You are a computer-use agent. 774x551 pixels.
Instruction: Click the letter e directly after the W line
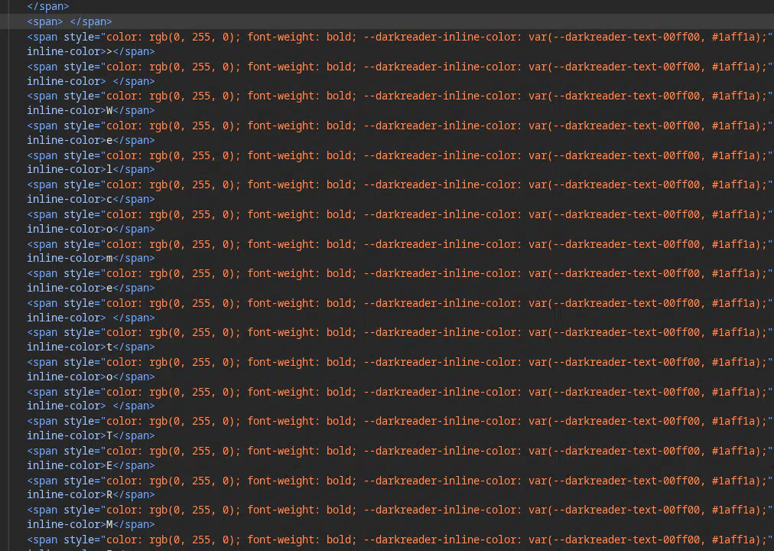109,140
